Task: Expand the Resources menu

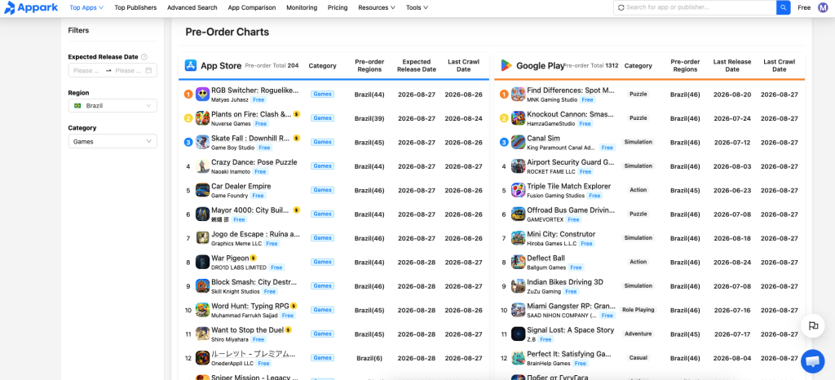Action: [x=377, y=7]
